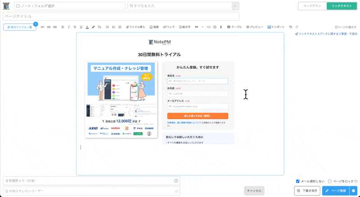Viewport: 360px width, 197px height.
Task: Click the キャンセル button
Action: click(254, 191)
